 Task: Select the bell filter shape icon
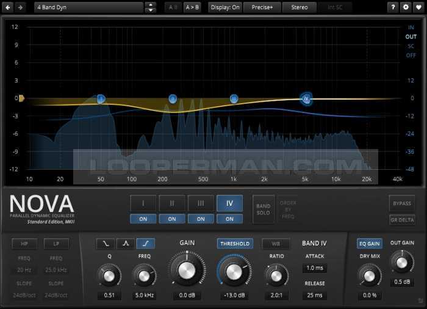tap(126, 244)
